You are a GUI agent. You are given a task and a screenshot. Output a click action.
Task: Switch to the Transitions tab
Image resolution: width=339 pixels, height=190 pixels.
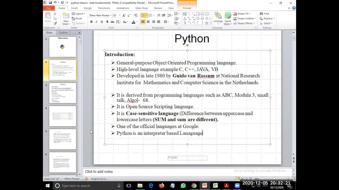coord(104,8)
